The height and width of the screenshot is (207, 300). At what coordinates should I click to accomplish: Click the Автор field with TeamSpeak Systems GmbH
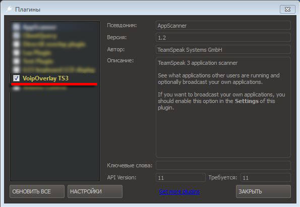223,50
